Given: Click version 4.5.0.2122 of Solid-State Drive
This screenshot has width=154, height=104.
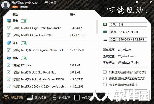Looking at the screenshot, I should tap(77, 79).
